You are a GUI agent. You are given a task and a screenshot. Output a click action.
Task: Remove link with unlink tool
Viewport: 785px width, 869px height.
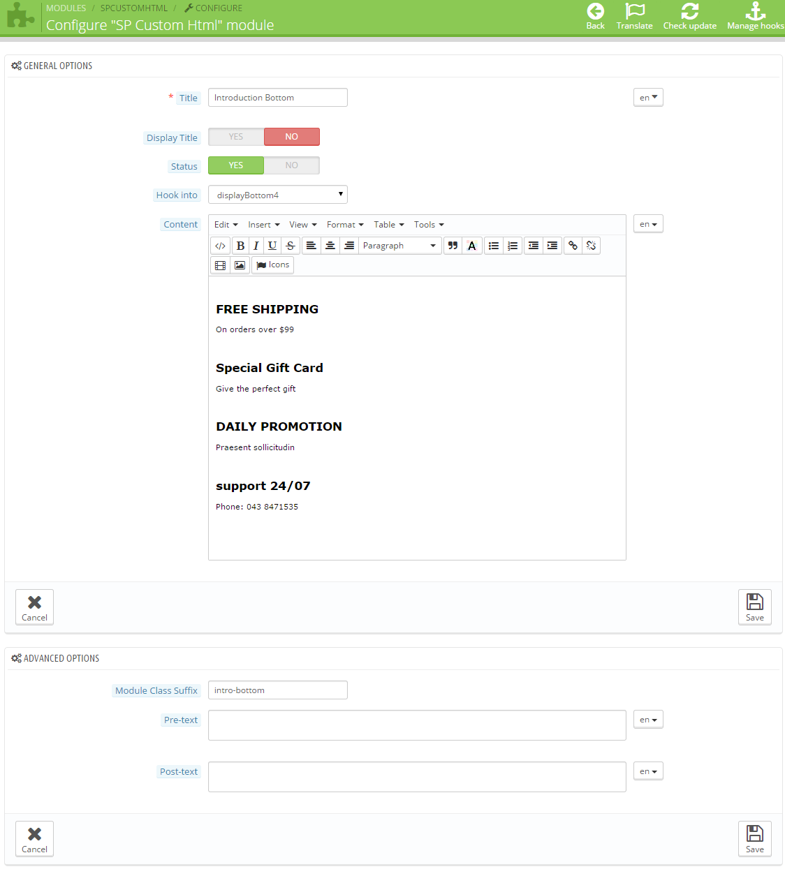[592, 246]
